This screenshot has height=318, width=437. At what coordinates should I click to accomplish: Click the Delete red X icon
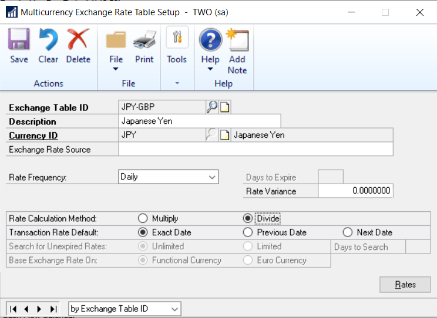coord(78,41)
